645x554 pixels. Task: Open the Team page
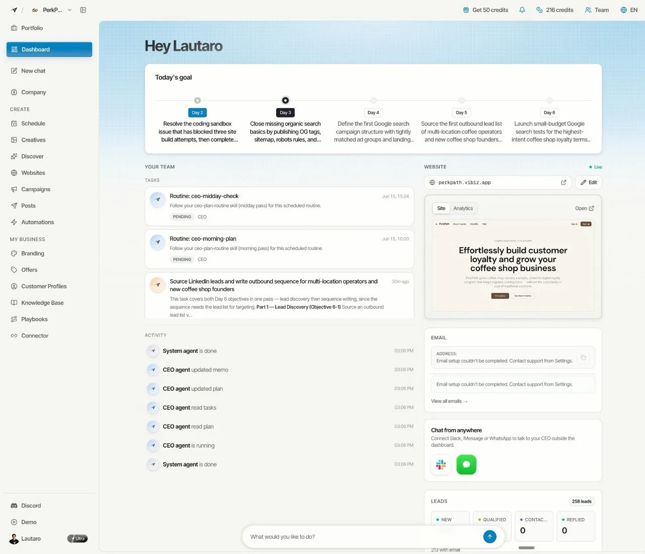click(597, 10)
